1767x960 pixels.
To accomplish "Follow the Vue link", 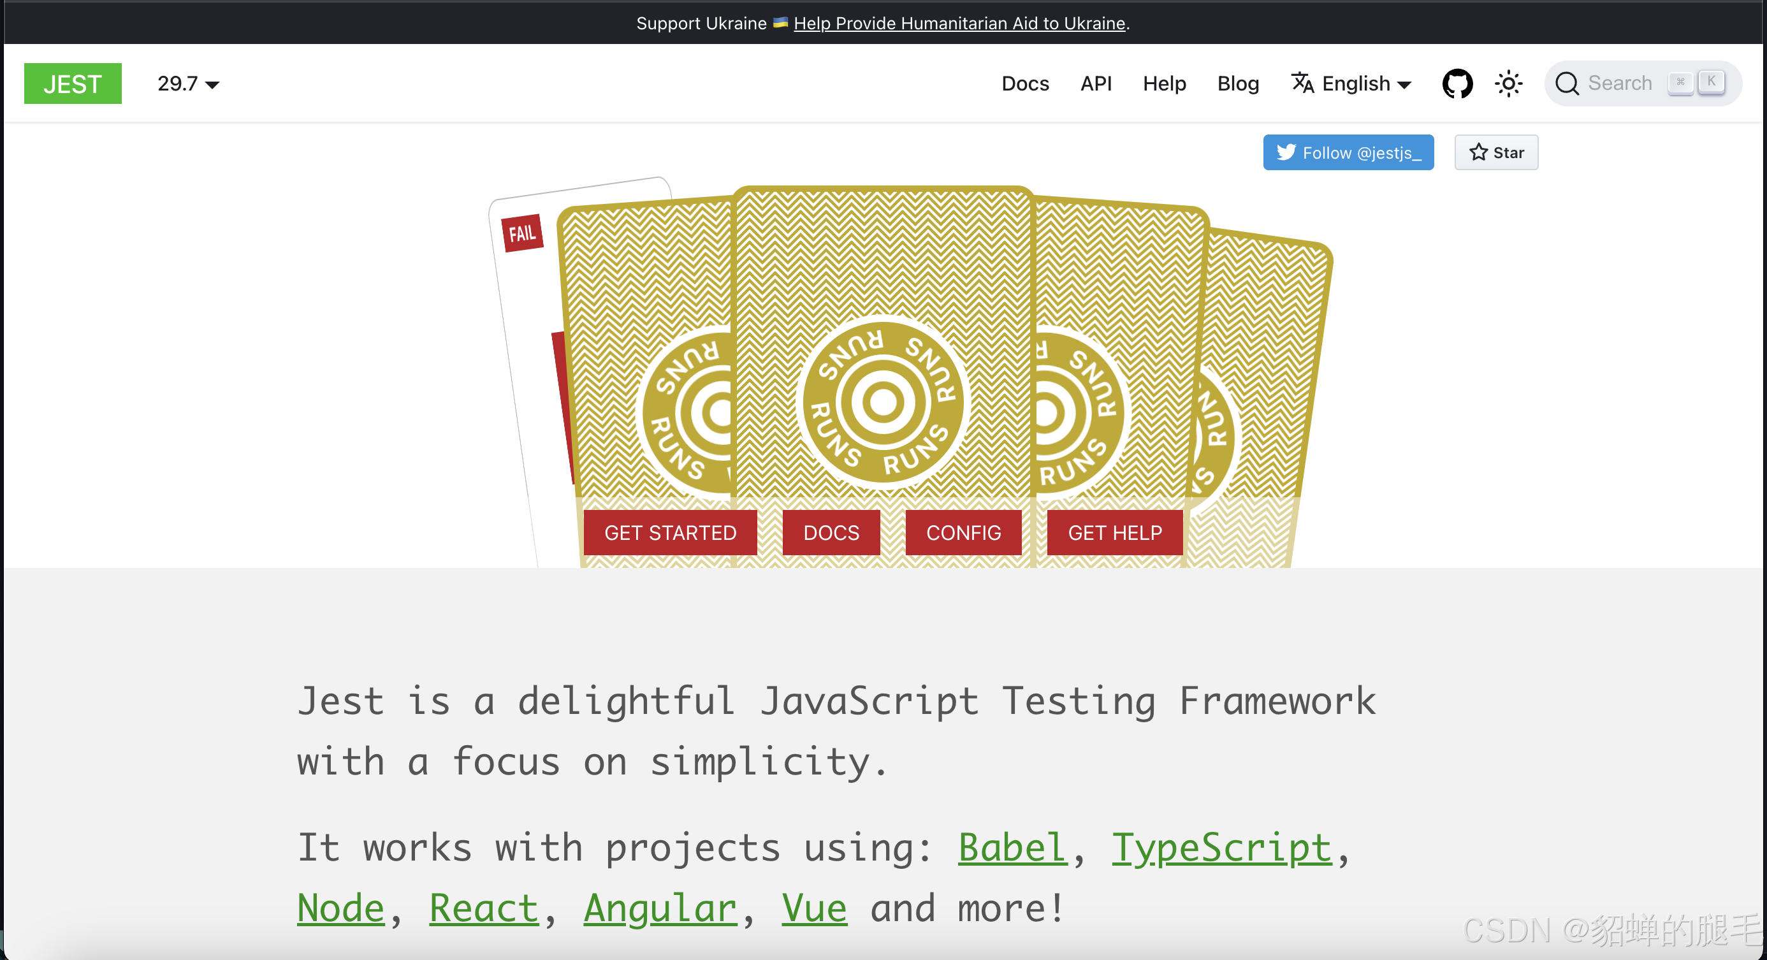I will 814,908.
